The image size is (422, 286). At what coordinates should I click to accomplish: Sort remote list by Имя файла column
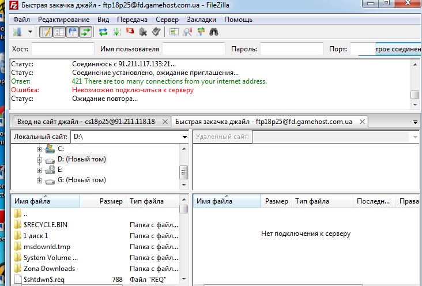pyautogui.click(x=227, y=201)
